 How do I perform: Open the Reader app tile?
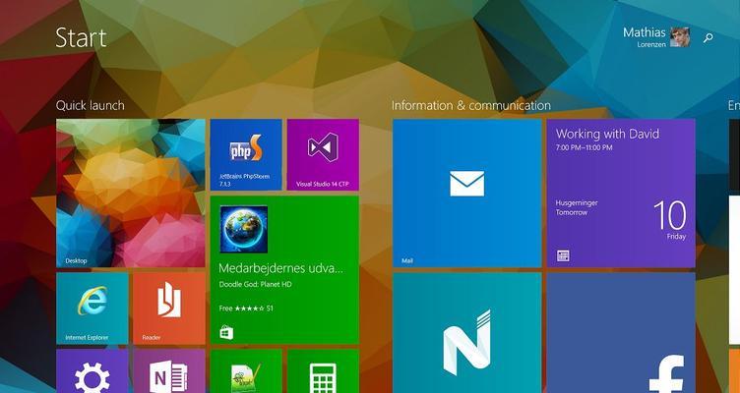169,309
